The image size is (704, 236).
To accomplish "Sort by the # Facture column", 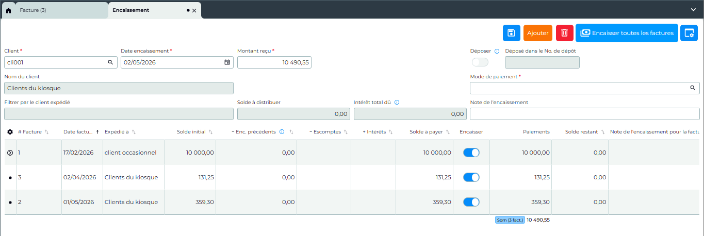I will tap(47, 132).
